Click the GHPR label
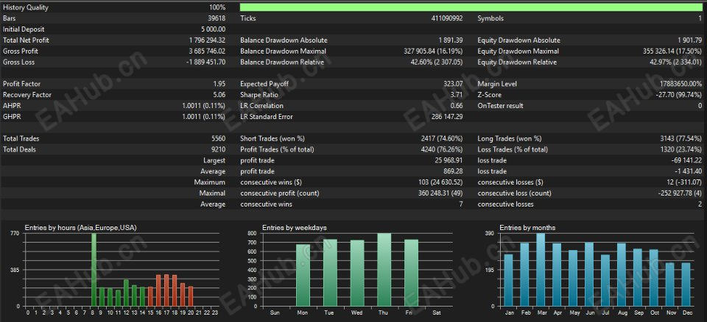The width and height of the screenshot is (707, 322). coord(10,117)
